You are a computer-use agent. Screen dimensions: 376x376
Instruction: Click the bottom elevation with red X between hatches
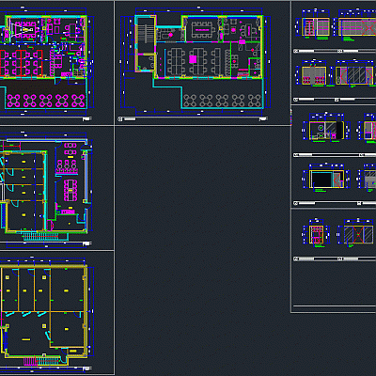coord(358,234)
